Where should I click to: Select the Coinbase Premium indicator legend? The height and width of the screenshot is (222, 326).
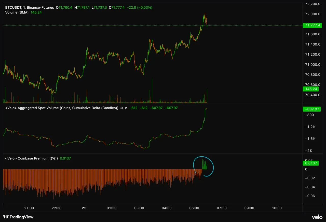coord(32,158)
